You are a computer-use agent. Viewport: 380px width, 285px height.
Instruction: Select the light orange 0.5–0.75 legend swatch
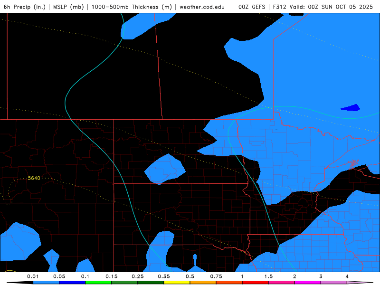point(203,283)
